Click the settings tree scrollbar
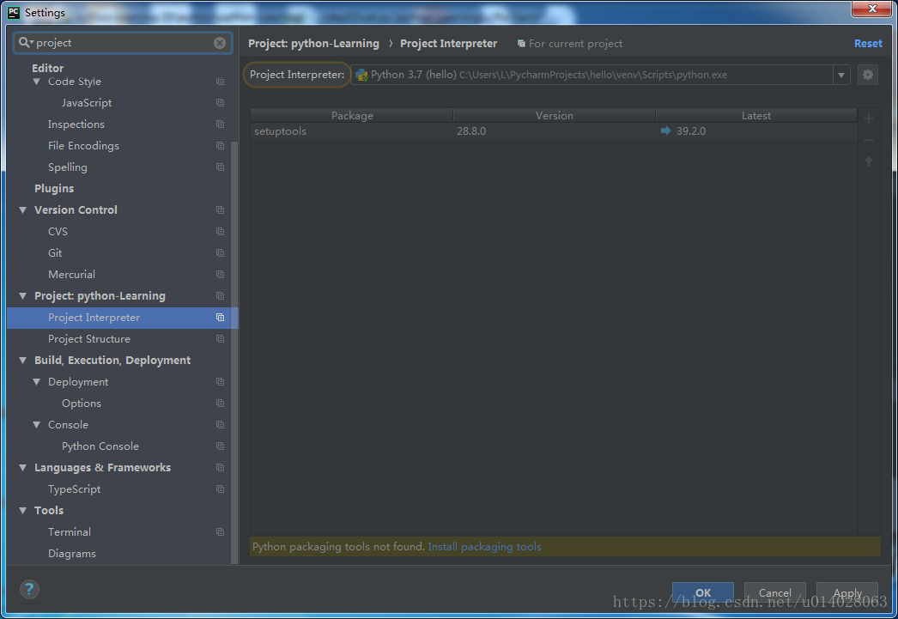Screen dimensions: 898x619 [234, 352]
